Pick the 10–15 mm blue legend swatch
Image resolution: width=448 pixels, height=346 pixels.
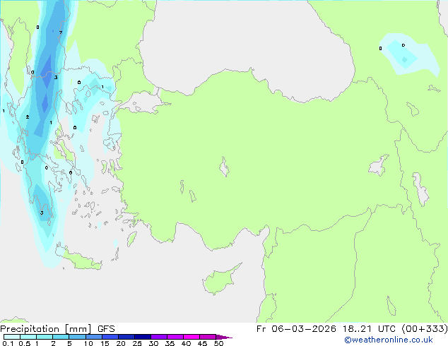click(93, 337)
